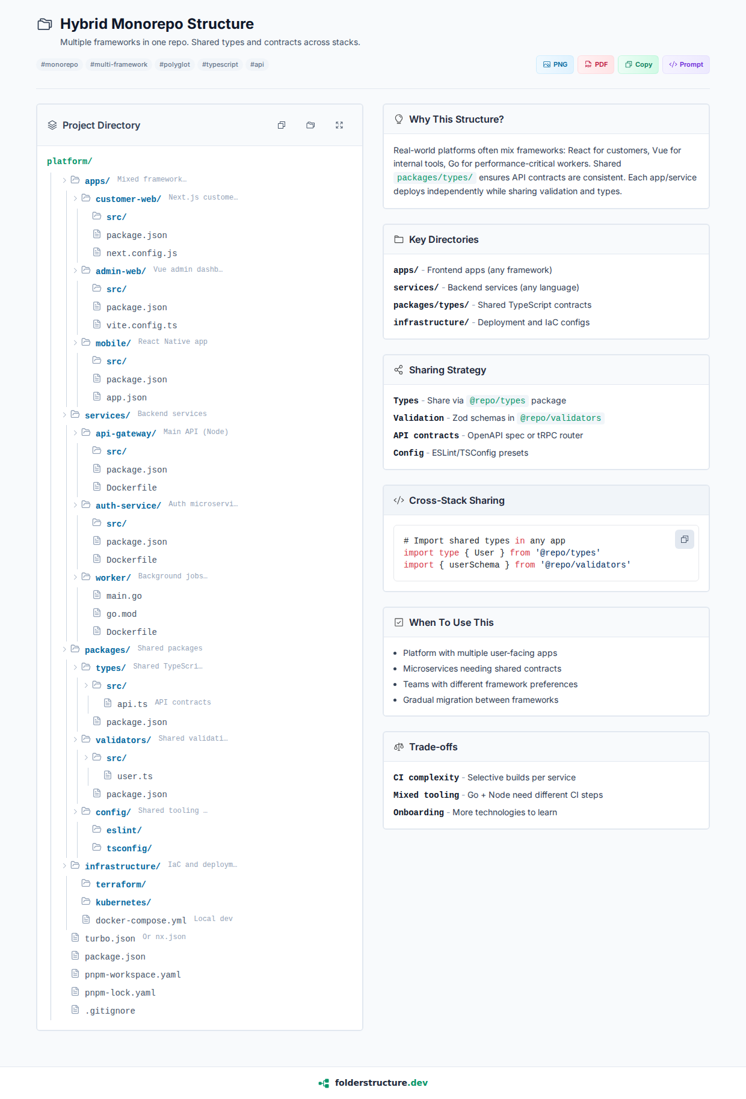Viewport: 746px width, 1099px height.
Task: Download the structure as PNG
Action: pyautogui.click(x=555, y=64)
